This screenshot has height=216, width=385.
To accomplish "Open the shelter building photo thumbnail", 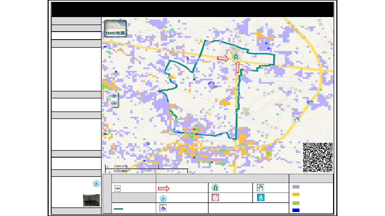I will pos(91,200).
